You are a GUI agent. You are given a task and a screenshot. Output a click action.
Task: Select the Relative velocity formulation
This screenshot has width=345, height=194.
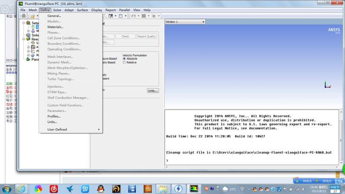coord(124,63)
